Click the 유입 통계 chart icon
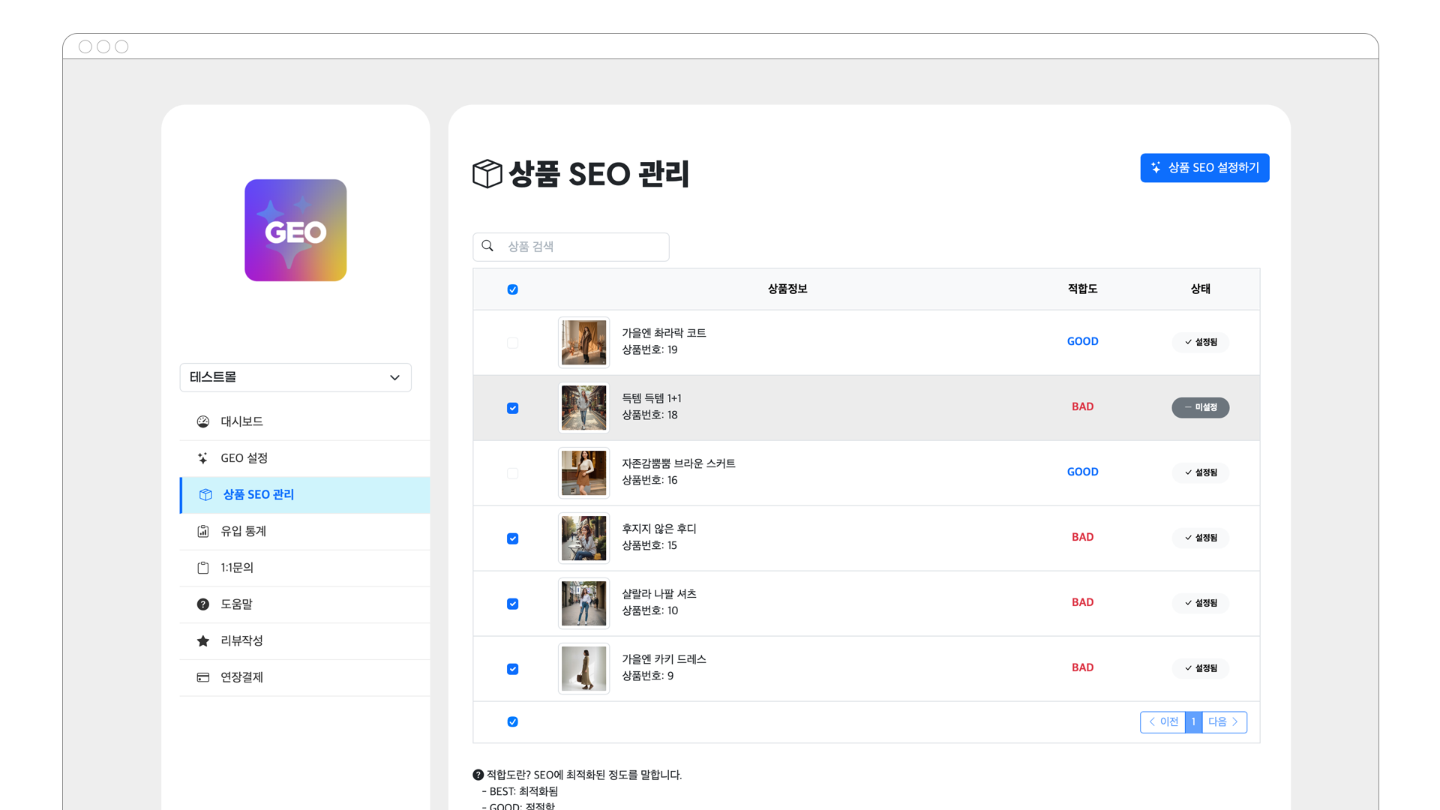 pos(202,531)
